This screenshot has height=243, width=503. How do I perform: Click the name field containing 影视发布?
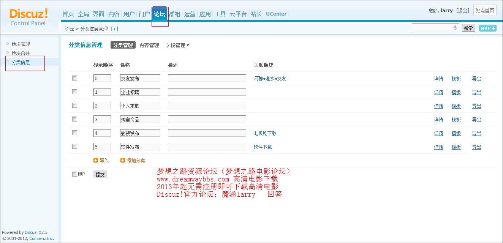tap(140, 133)
